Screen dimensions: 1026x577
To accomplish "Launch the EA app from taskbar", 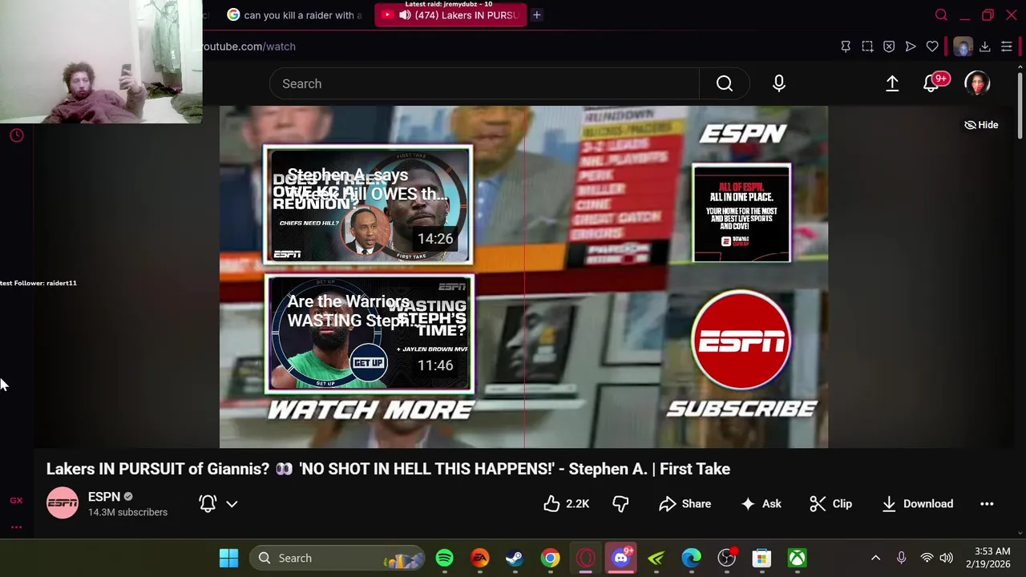I will (479, 558).
